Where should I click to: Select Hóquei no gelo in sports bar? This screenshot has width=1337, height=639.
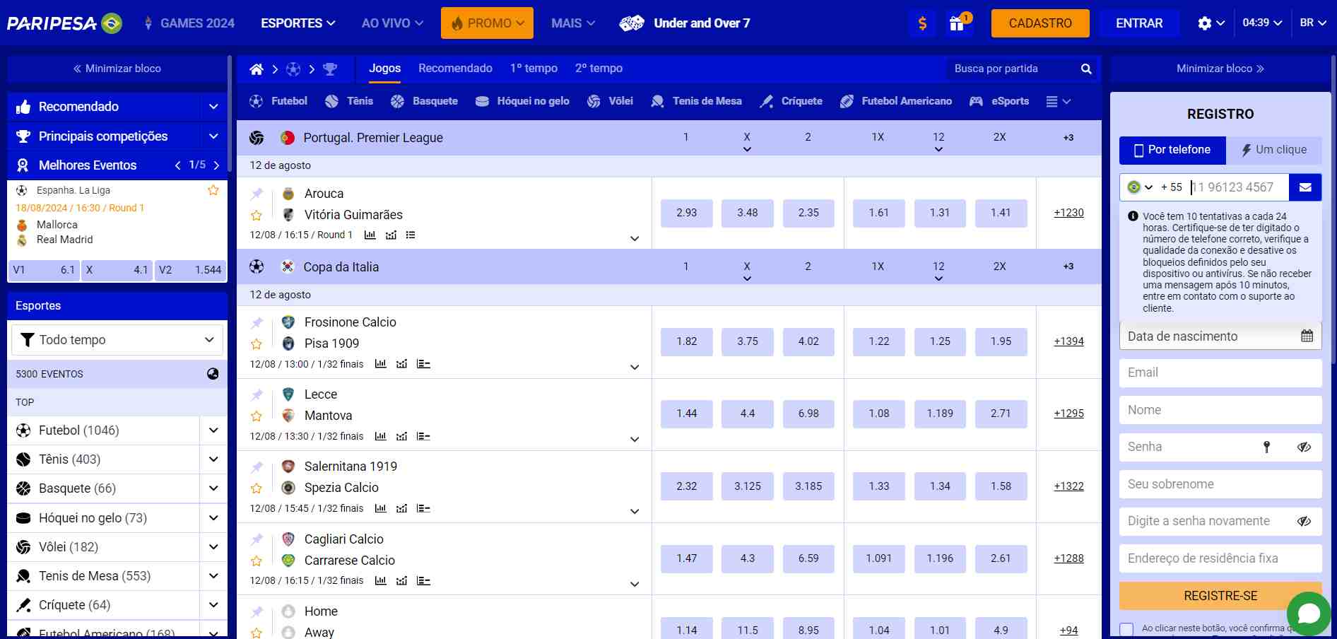tap(522, 101)
